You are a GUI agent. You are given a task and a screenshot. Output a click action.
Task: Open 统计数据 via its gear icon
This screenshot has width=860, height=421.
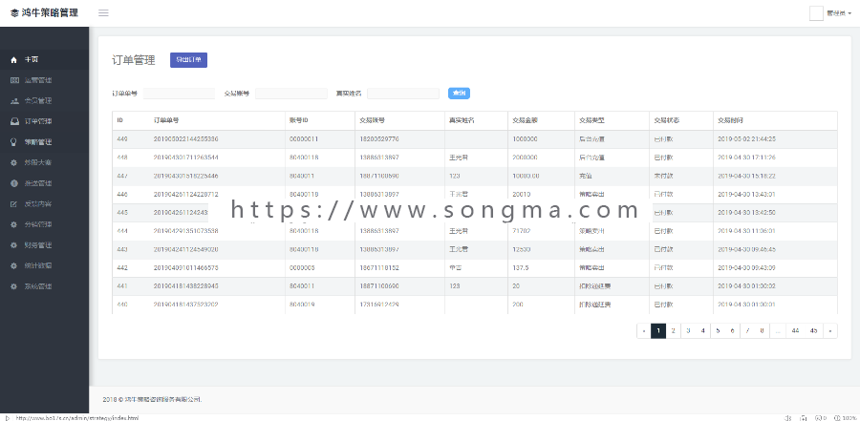[14, 265]
